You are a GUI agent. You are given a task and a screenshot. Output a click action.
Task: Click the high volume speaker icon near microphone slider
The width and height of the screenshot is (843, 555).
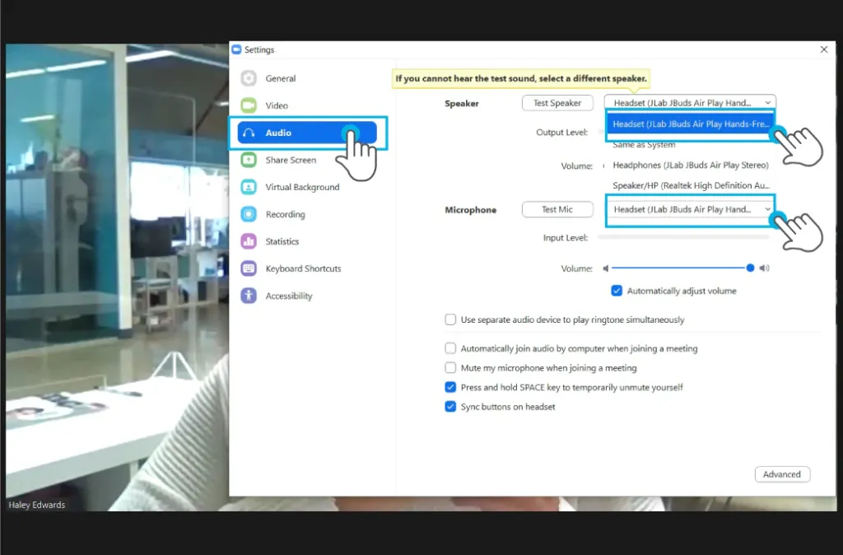click(764, 268)
